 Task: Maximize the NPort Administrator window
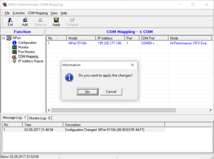(193, 5)
